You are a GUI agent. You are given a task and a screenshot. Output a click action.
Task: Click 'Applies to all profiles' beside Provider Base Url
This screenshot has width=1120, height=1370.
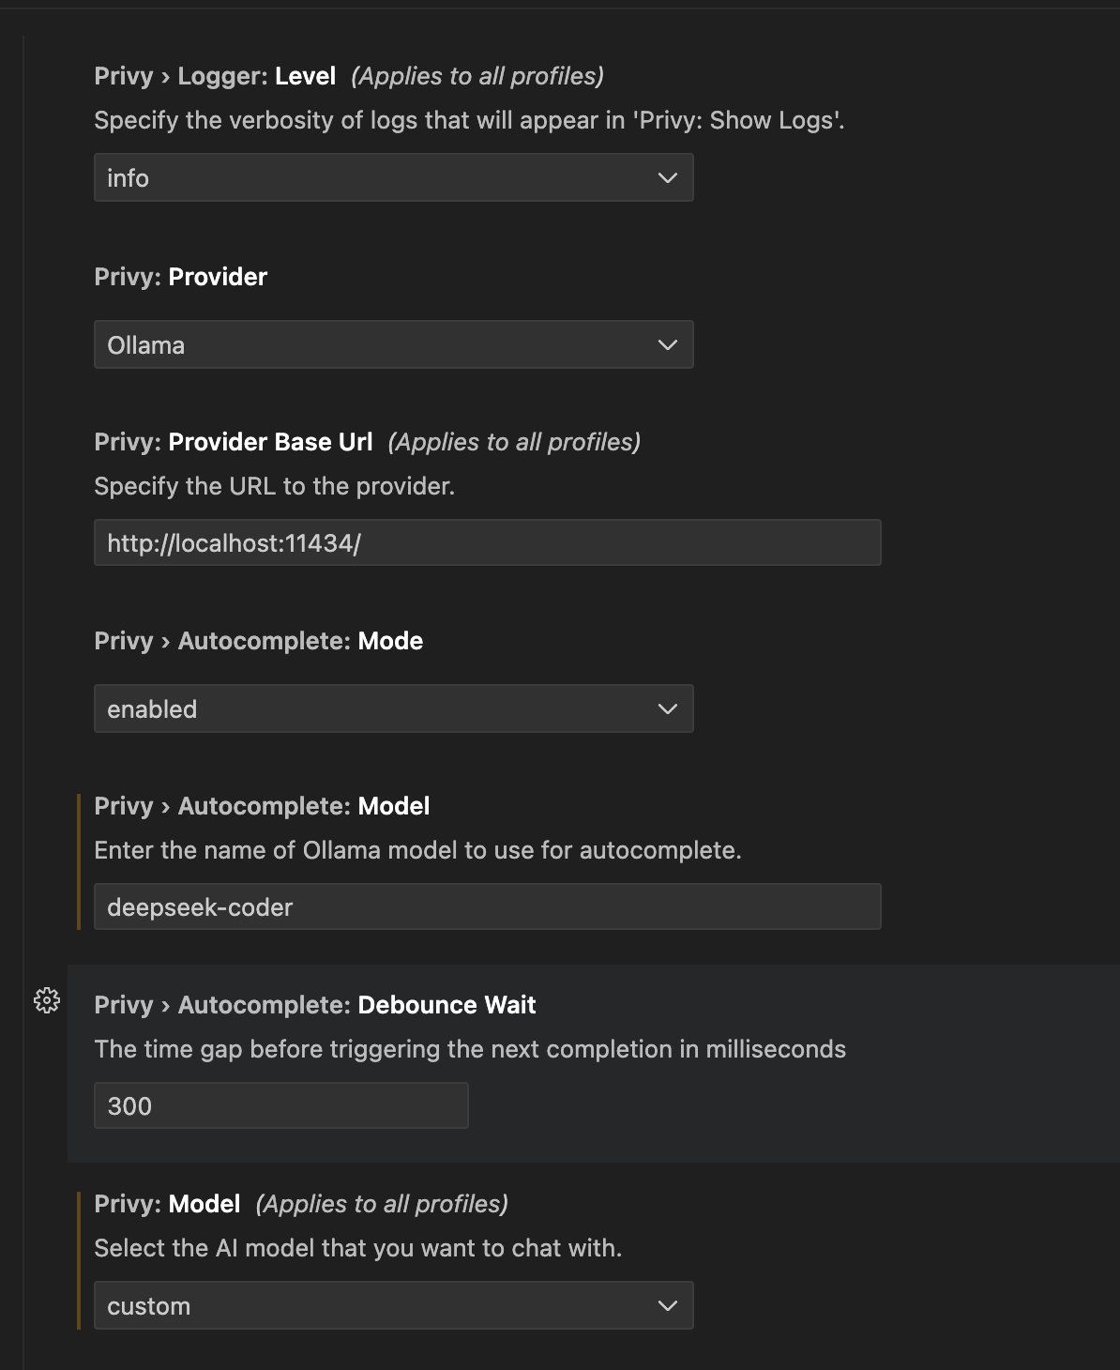click(x=514, y=442)
